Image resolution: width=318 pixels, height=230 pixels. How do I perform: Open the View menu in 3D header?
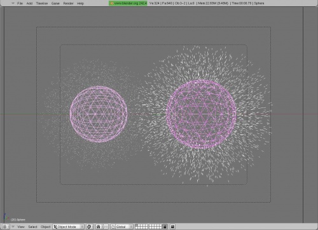21,227
